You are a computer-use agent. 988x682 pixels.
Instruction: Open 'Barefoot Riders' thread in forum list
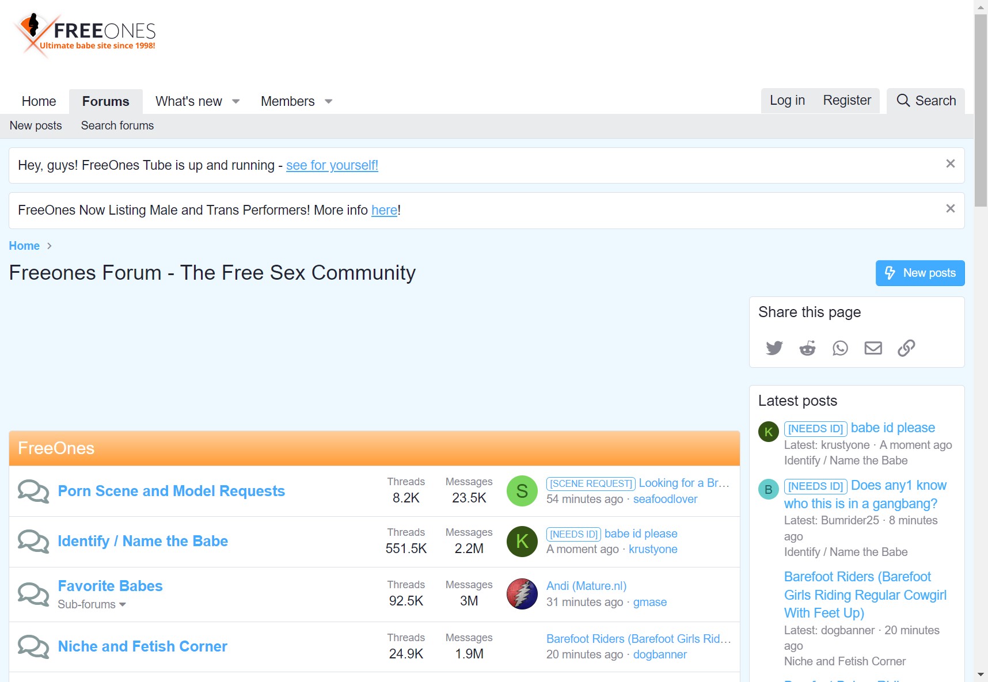click(x=639, y=639)
